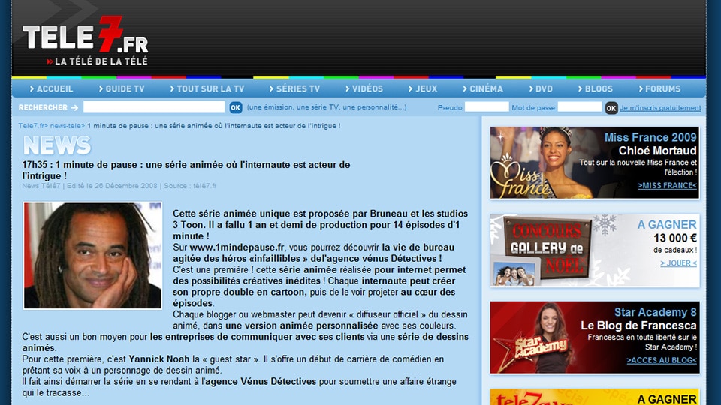This screenshot has width=721, height=405.
Task: Focus the RECHERCHER search field
Action: point(154,107)
